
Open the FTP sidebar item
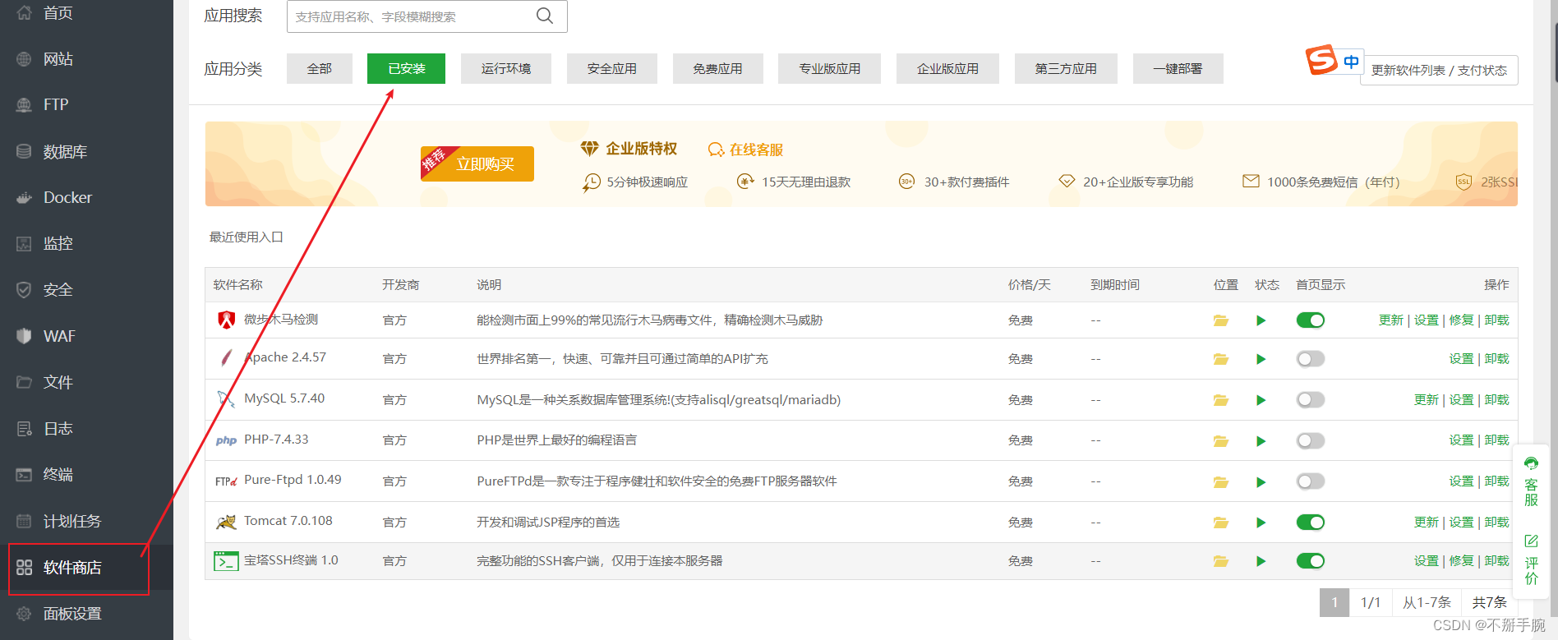point(86,105)
